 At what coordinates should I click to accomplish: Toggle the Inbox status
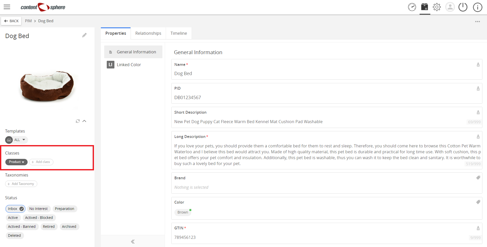(15, 209)
